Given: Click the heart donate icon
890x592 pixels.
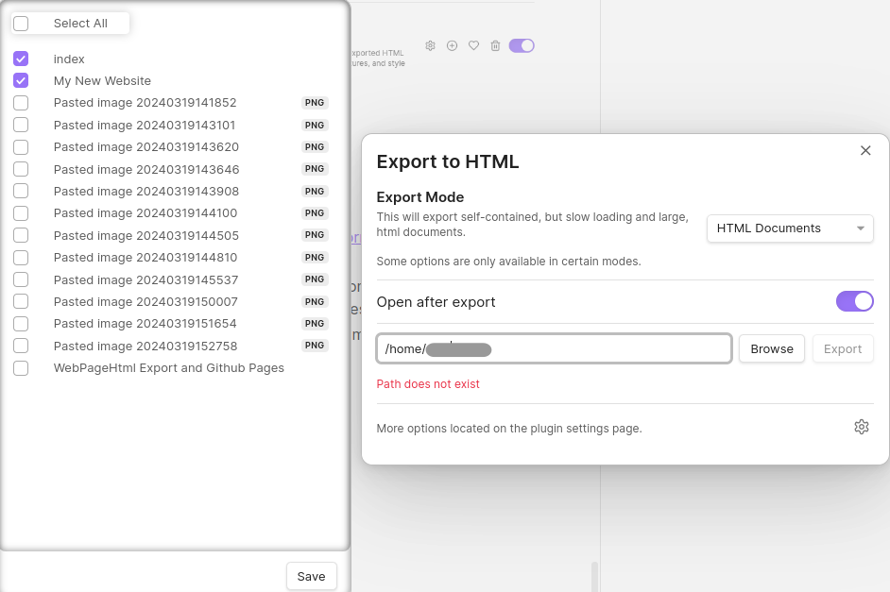Looking at the screenshot, I should [x=473, y=45].
